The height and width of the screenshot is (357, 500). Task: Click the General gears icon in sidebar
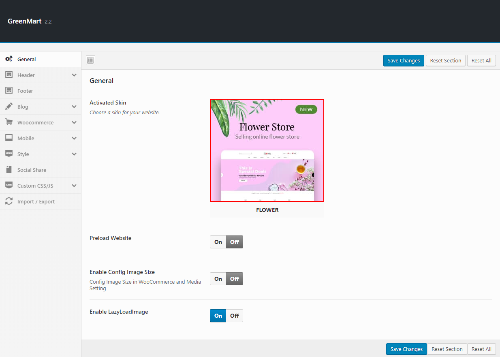[9, 59]
